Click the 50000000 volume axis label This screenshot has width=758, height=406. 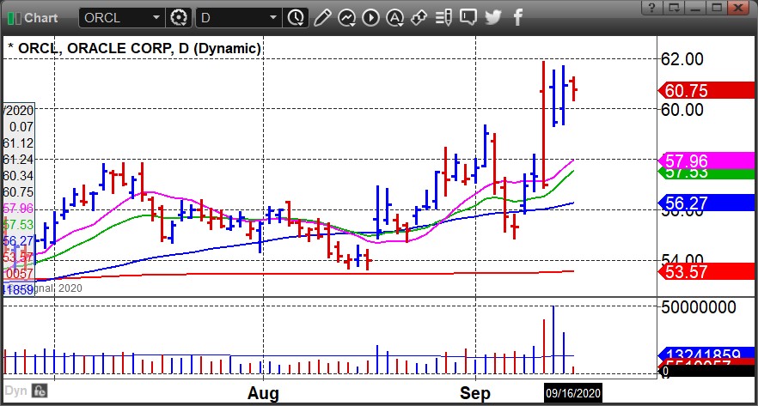tap(699, 307)
